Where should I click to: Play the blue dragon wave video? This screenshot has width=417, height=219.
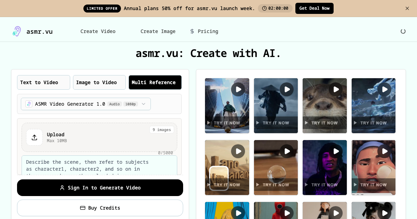tap(385, 89)
